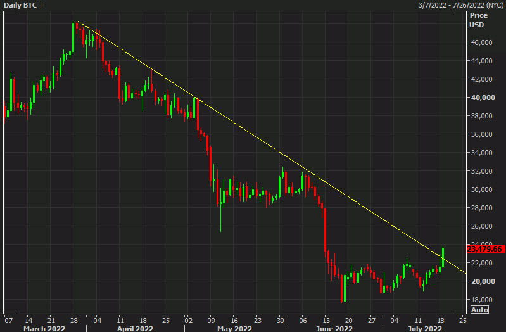Click the May 2022 month label
The width and height of the screenshot is (506, 332).
point(234,328)
